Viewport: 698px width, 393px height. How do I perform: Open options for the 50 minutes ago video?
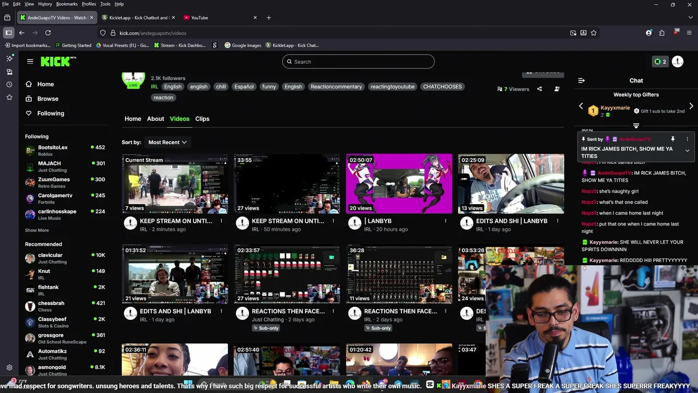tap(334, 221)
